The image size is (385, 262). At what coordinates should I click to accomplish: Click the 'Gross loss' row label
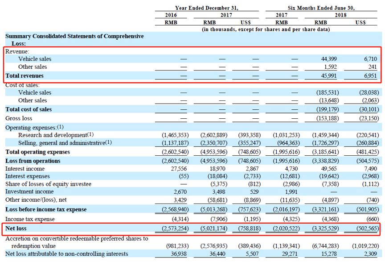pos(19,118)
